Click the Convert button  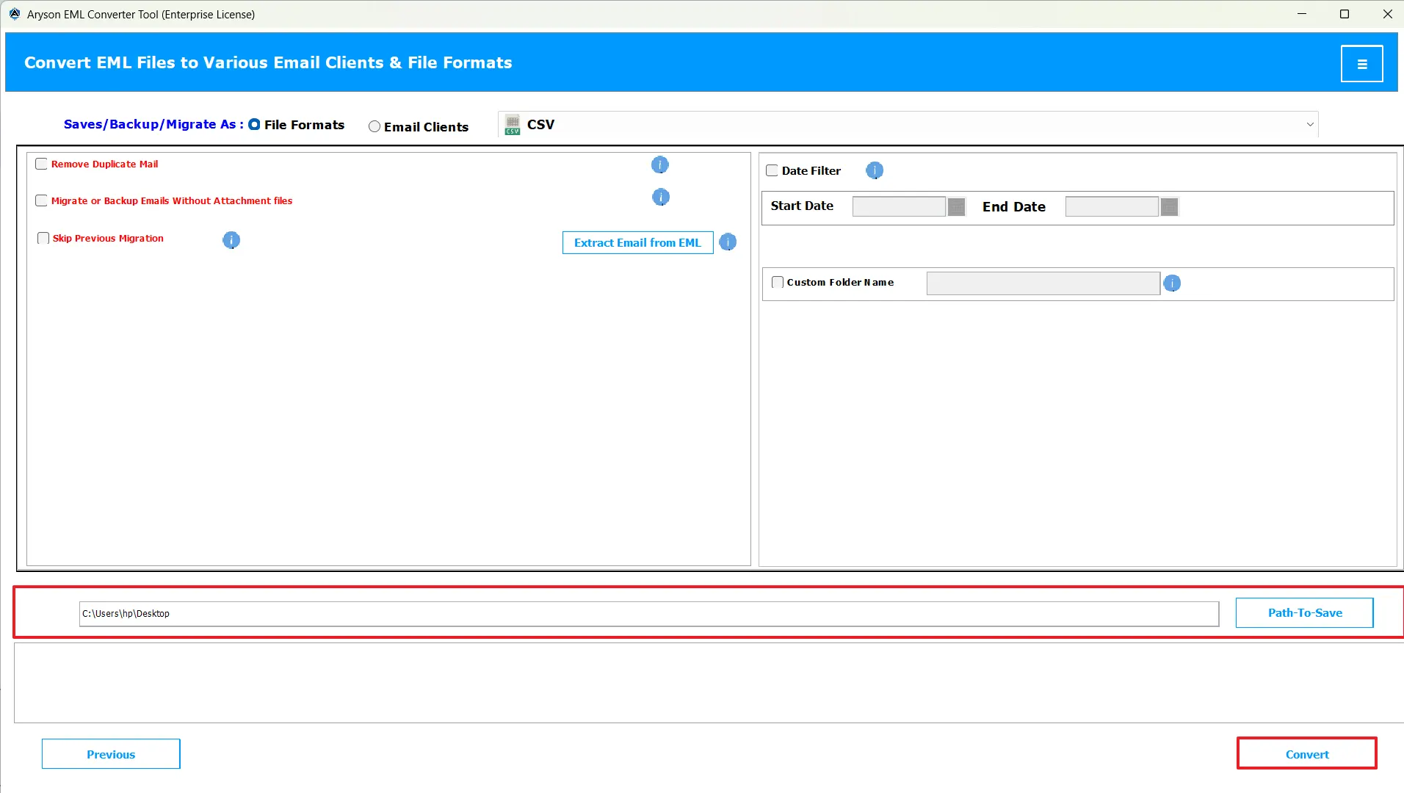click(x=1307, y=754)
